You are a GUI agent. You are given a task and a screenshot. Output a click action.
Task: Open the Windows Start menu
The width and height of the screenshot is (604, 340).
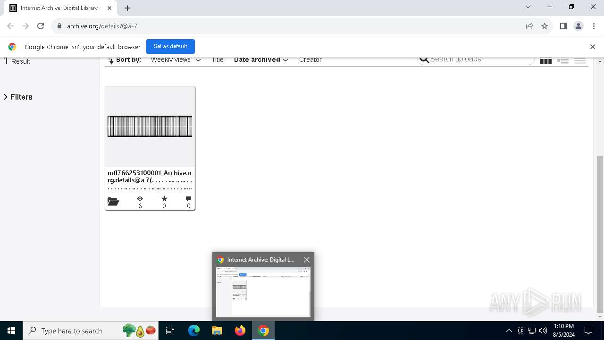11,331
